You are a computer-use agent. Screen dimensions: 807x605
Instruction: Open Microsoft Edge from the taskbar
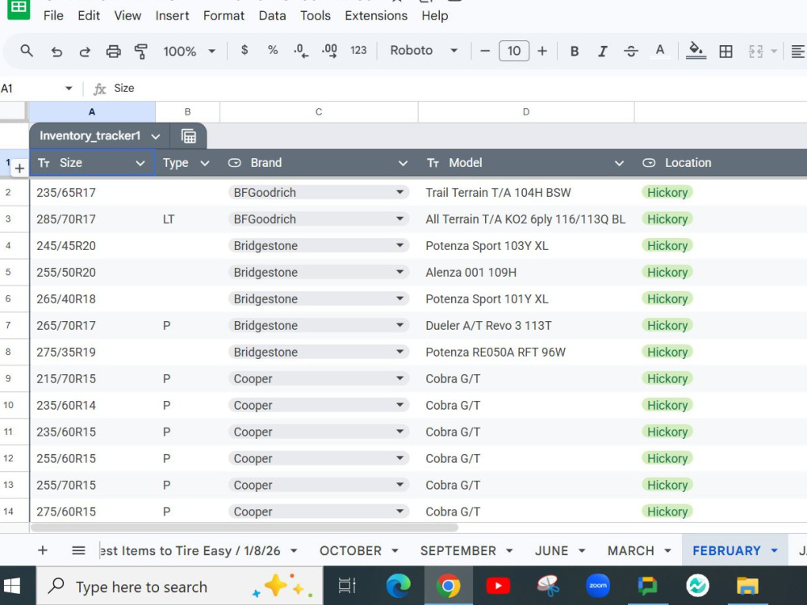pyautogui.click(x=399, y=586)
